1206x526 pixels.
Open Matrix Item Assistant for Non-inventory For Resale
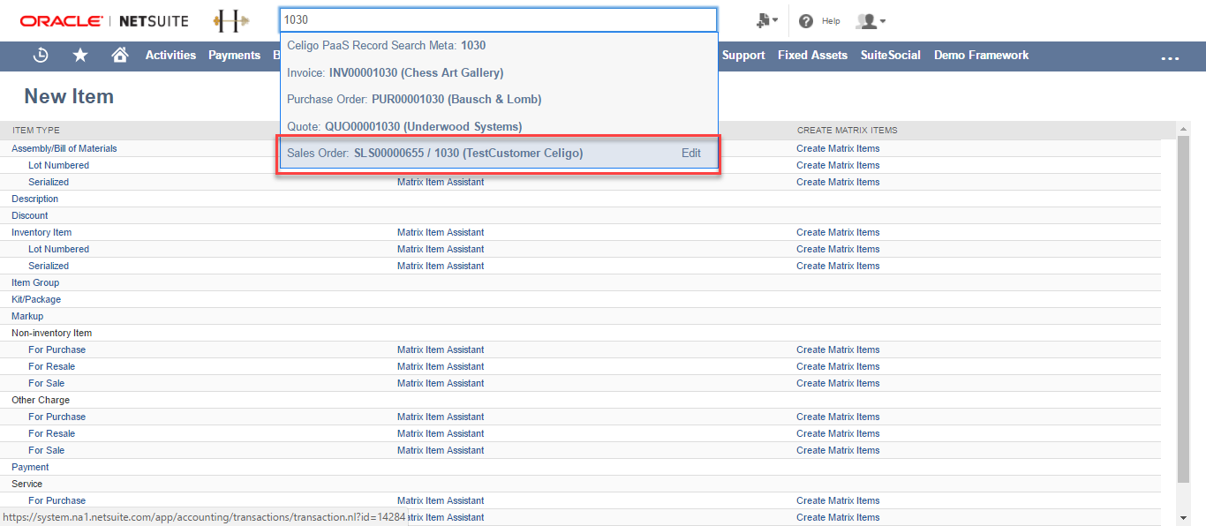point(441,366)
